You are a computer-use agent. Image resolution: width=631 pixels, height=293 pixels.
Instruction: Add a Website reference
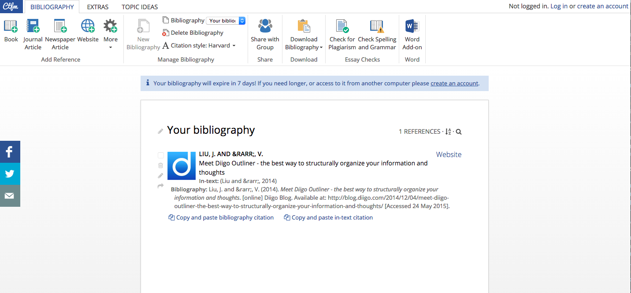[88, 31]
